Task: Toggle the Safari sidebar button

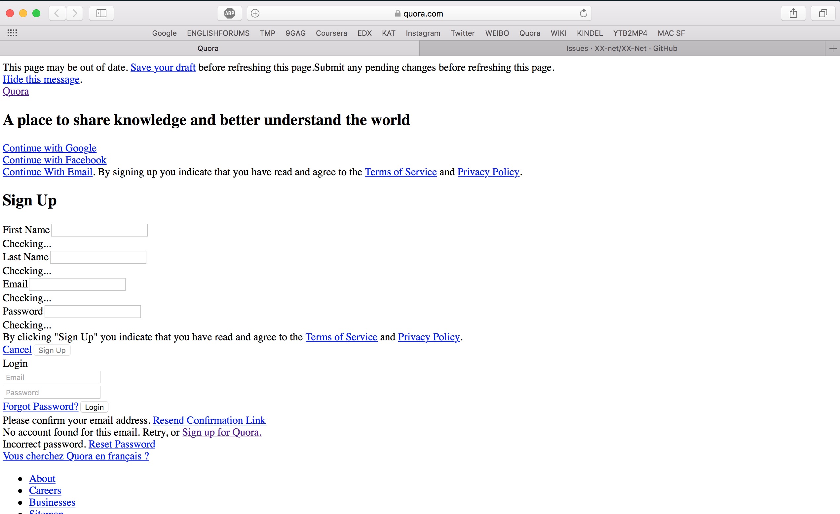Action: click(101, 13)
